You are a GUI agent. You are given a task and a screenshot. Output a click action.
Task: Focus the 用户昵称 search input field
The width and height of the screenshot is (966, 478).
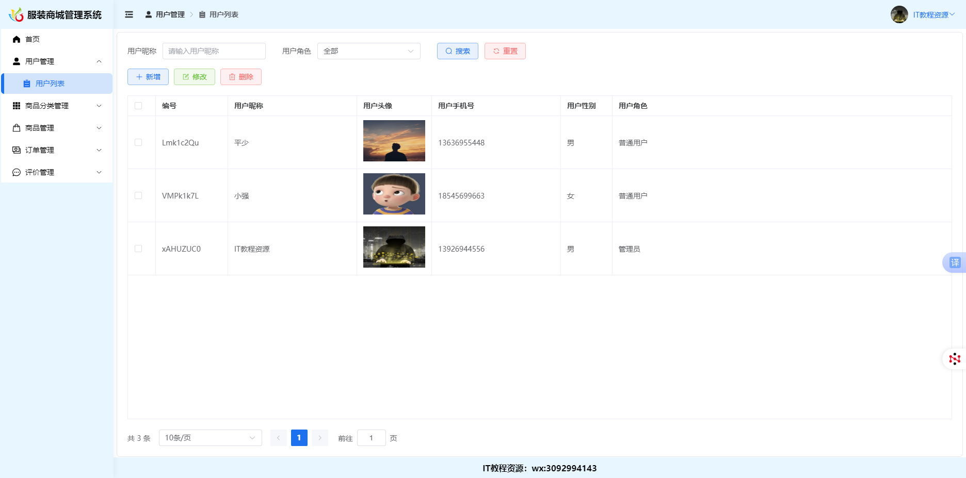(x=214, y=51)
